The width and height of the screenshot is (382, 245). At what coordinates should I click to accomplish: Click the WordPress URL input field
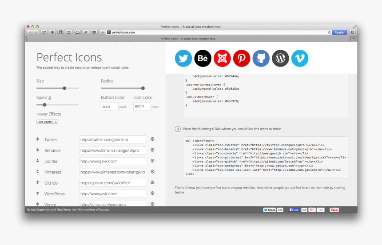click(x=112, y=194)
